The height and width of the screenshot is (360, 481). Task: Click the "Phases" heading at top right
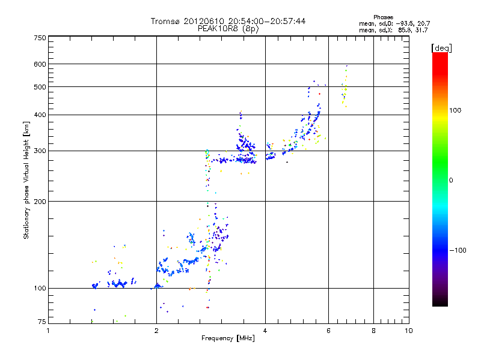[383, 17]
